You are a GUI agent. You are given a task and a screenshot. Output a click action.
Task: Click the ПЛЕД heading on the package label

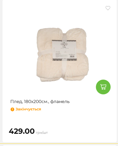[x=64, y=47]
